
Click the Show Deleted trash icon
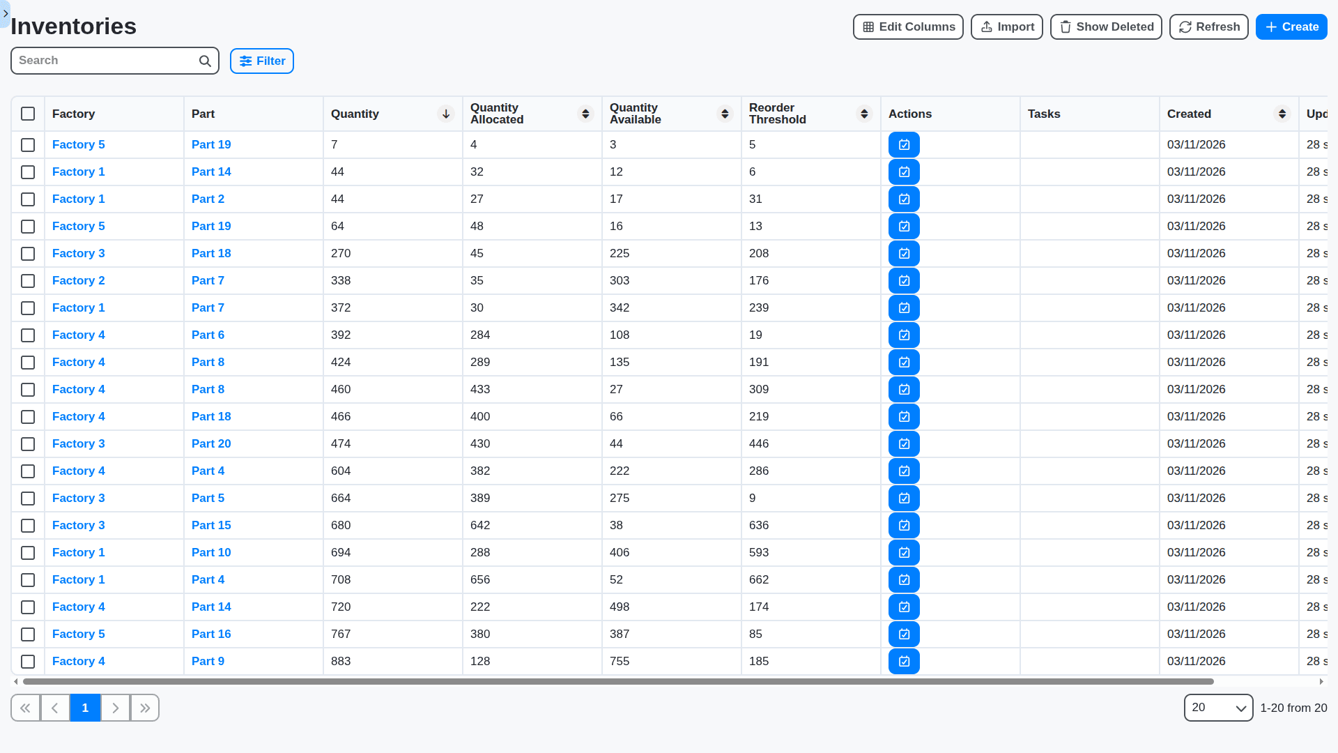click(1066, 26)
